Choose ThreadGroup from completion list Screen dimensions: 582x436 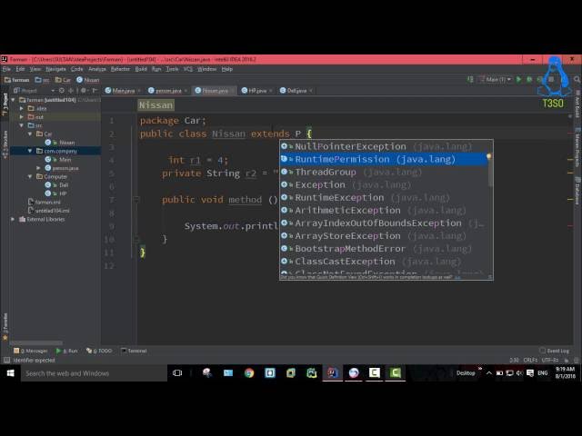click(384, 172)
